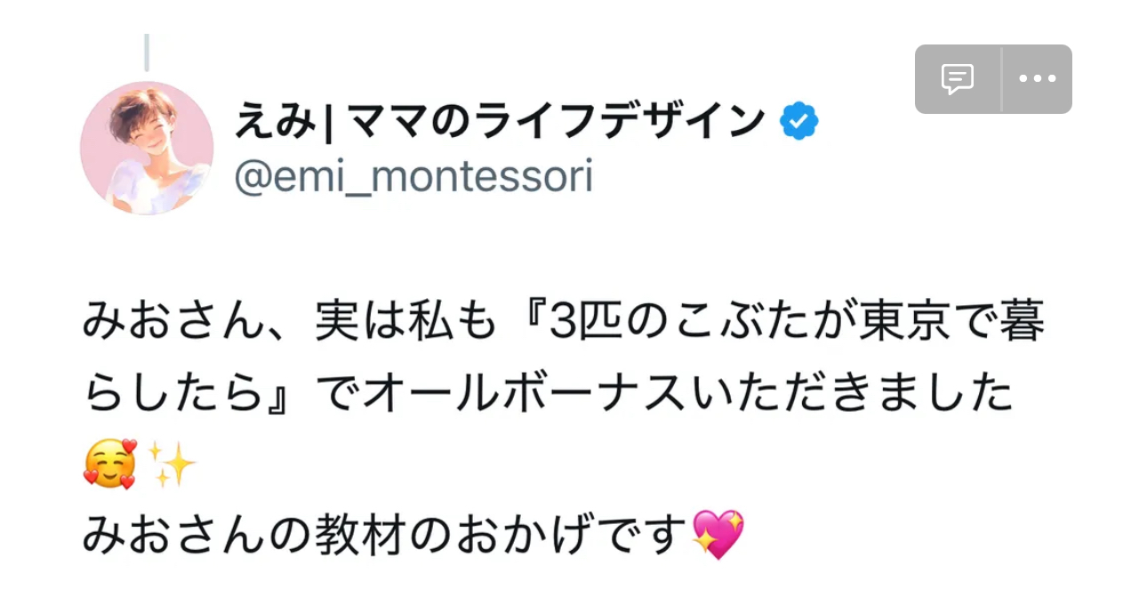1147x597 pixels.
Task: Click the sparkling pink heart emoji
Action: 717,534
